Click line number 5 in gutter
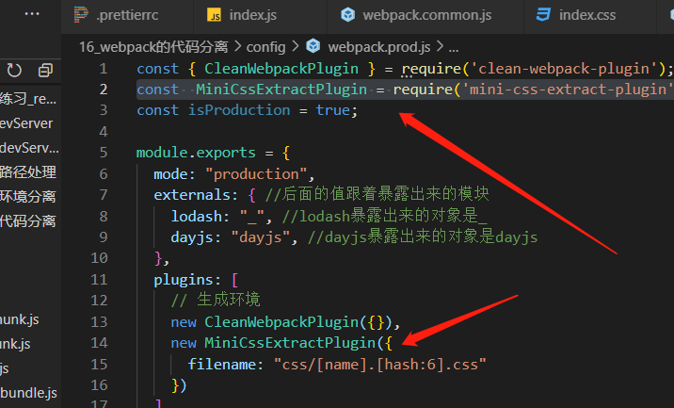Screen dimensions: 674x408 [x=104, y=153]
